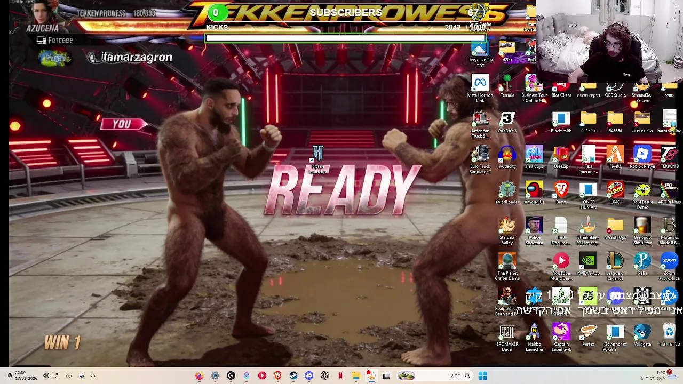The image size is (683, 384).
Task: Toggle the microphone tray icon
Action: 82,375
